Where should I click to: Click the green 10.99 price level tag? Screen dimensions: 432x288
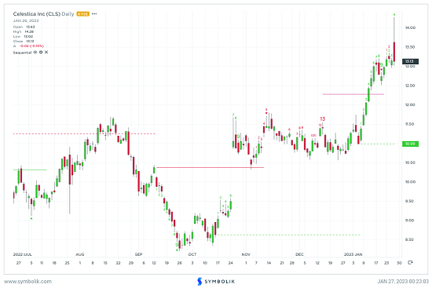point(410,144)
